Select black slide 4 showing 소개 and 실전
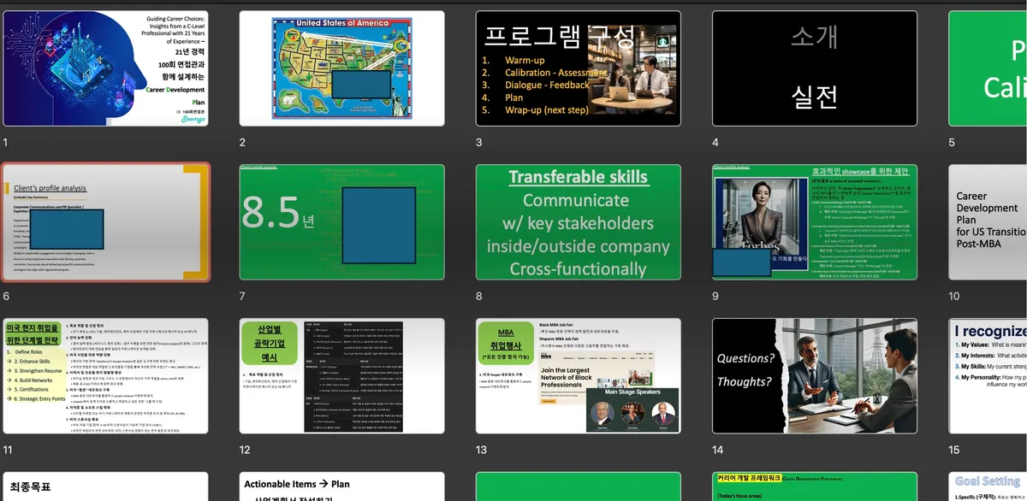 (x=815, y=68)
